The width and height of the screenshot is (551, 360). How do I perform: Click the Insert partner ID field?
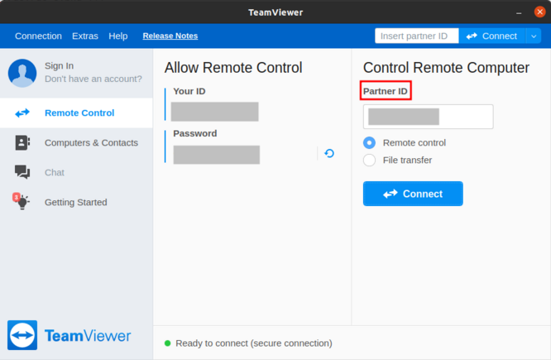click(x=416, y=36)
